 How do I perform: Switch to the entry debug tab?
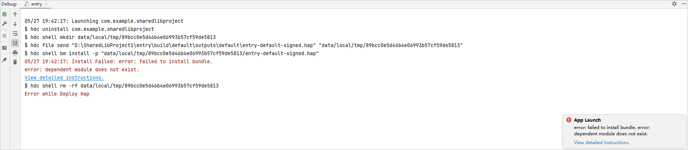[36, 4]
